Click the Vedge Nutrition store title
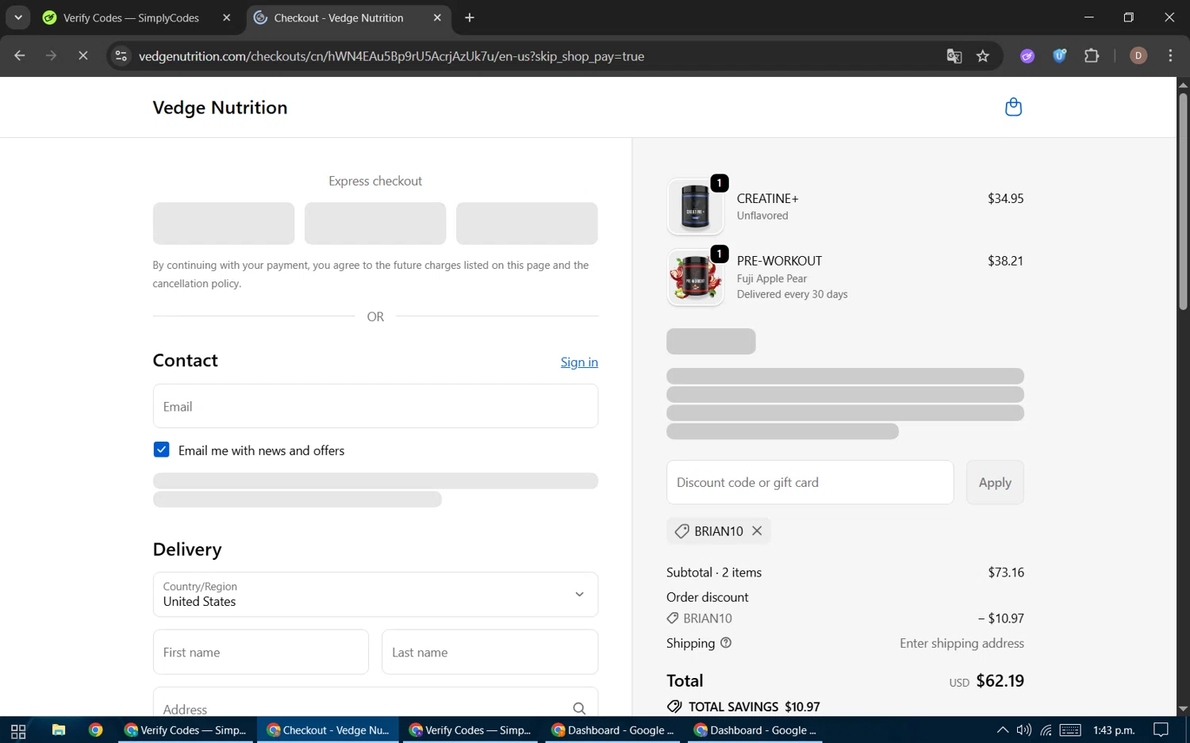1190x743 pixels. coord(220,107)
